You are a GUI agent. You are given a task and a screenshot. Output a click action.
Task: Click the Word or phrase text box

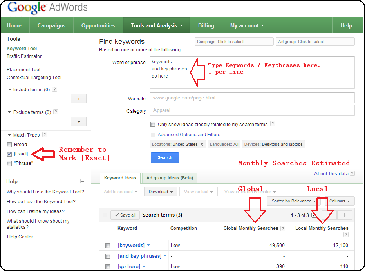[252, 72]
